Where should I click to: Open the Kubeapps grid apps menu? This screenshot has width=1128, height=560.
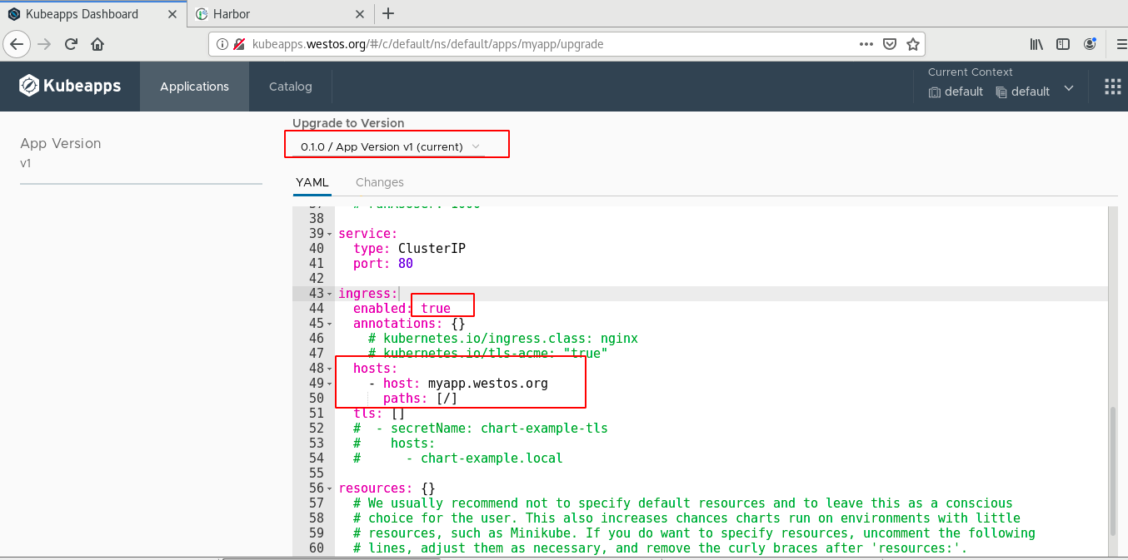coord(1113,87)
